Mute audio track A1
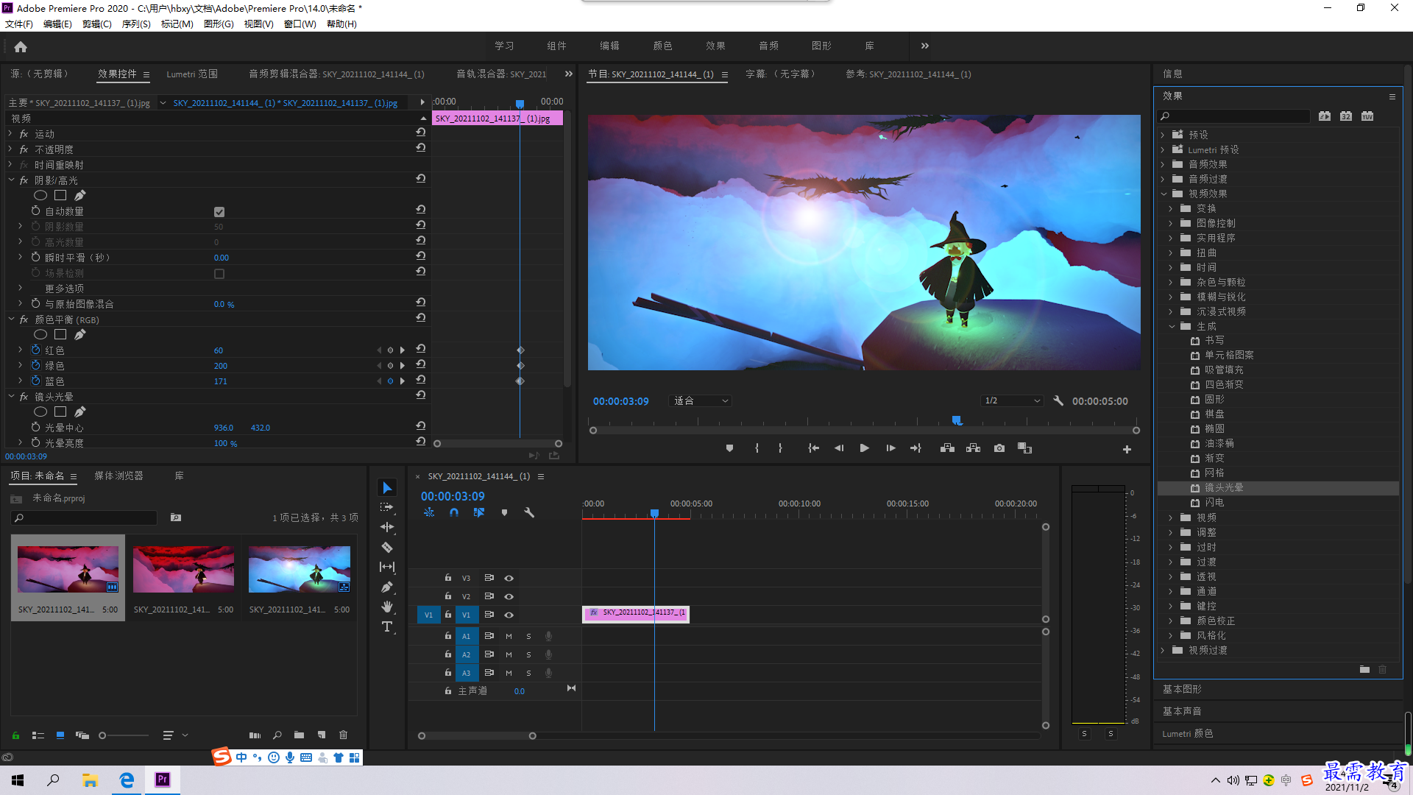Image resolution: width=1413 pixels, height=795 pixels. point(509,636)
